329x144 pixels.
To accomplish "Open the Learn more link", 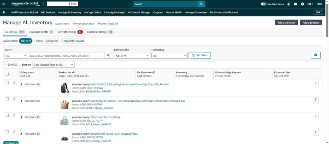I will [62, 24].
